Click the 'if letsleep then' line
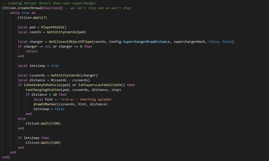Image resolution: width=269 pixels, height=161 pixels. coord(33,138)
